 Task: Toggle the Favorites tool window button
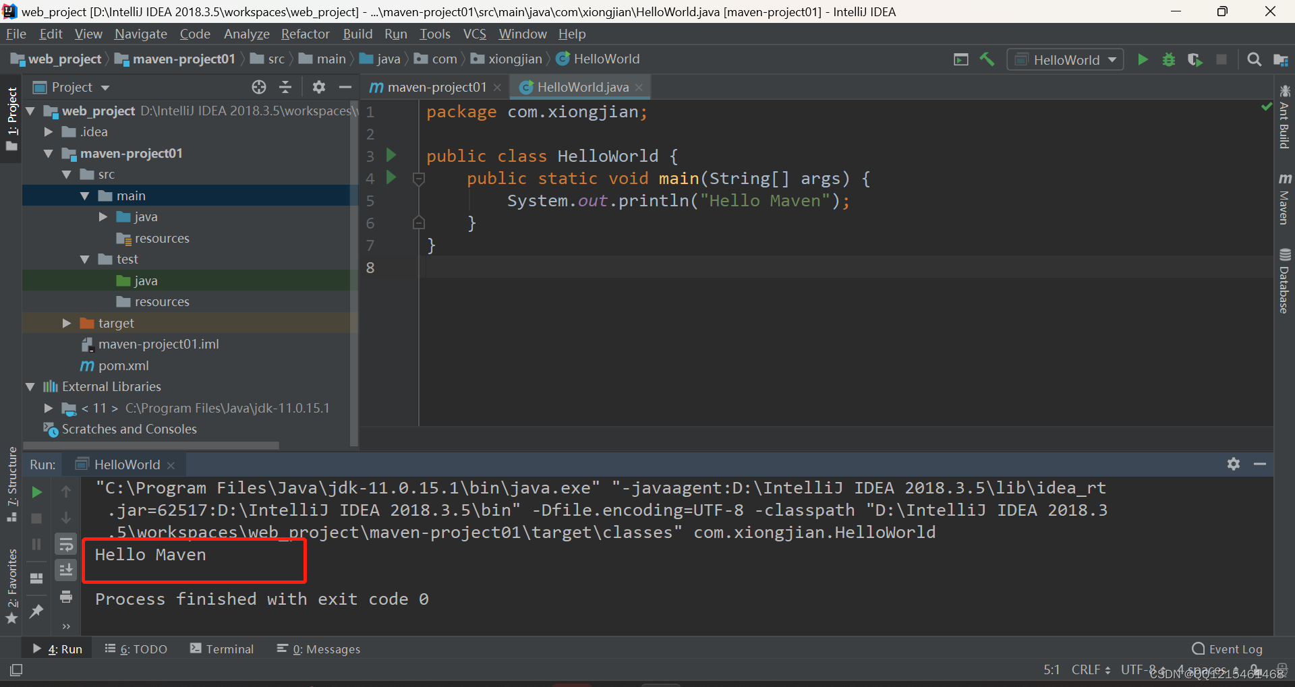[11, 587]
